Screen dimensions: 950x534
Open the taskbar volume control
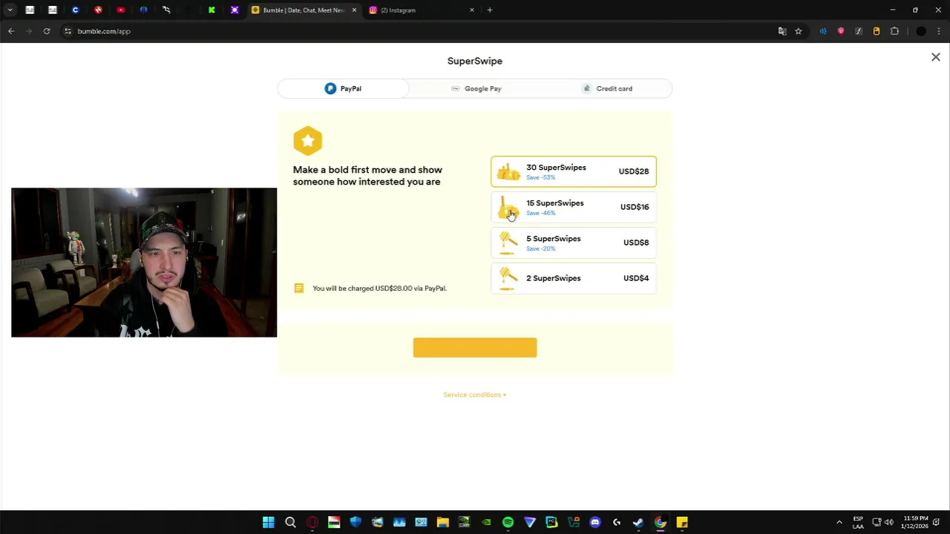point(889,522)
